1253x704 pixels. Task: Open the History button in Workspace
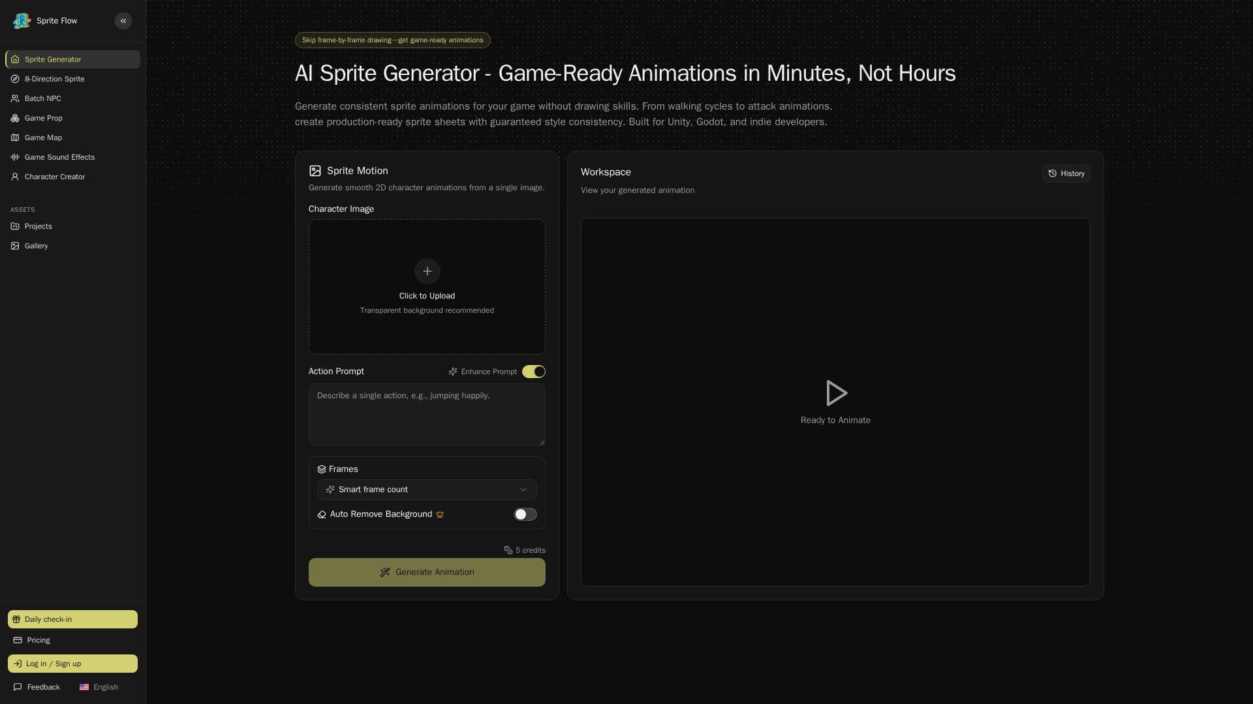[x=1066, y=173]
